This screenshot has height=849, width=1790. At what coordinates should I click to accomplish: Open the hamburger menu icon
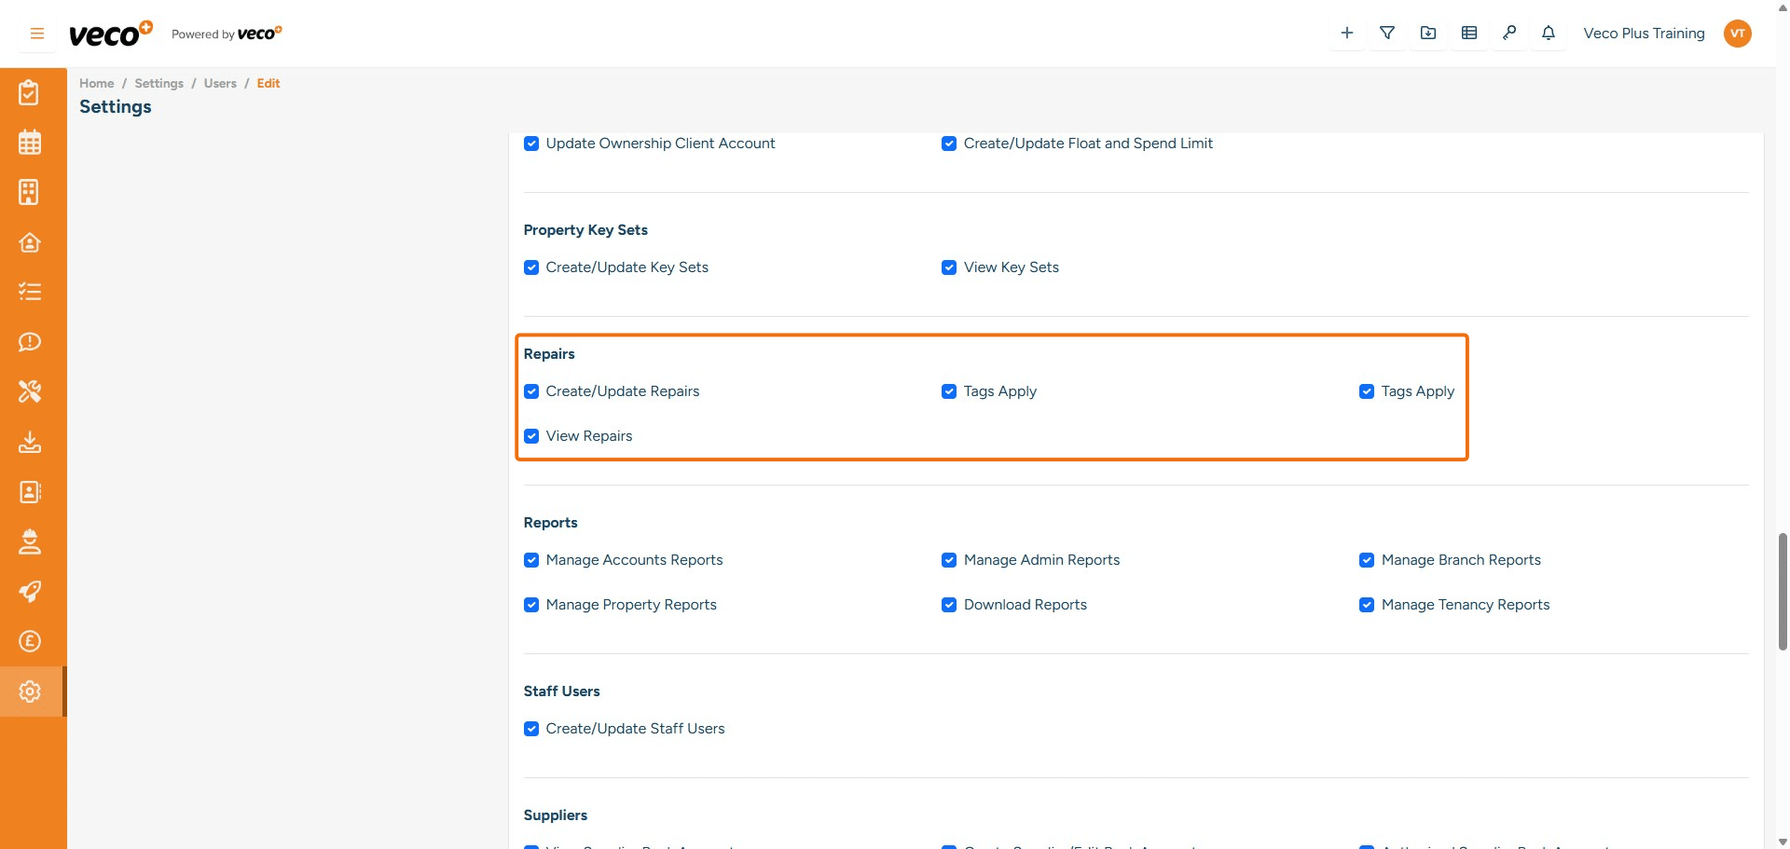pos(37,34)
